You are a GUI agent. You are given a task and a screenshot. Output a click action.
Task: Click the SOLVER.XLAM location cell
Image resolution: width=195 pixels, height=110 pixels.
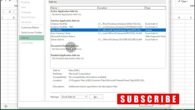pos(120,39)
